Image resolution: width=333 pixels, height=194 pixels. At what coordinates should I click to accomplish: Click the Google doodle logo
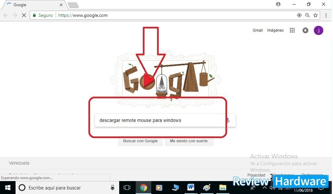(x=166, y=80)
